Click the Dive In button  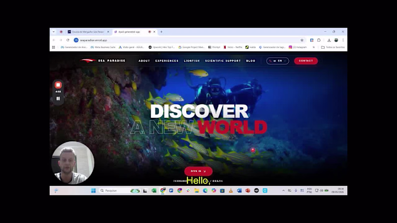(x=198, y=171)
